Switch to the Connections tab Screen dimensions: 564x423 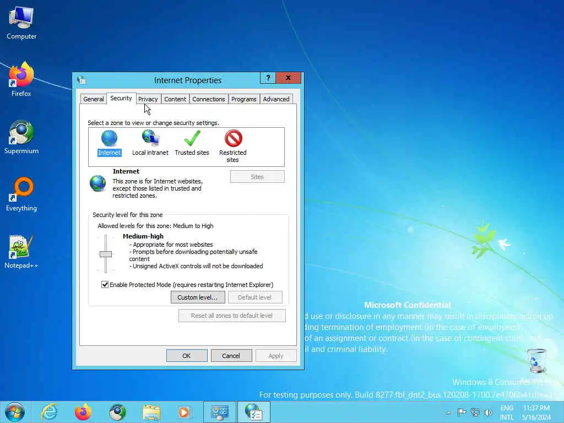click(209, 99)
